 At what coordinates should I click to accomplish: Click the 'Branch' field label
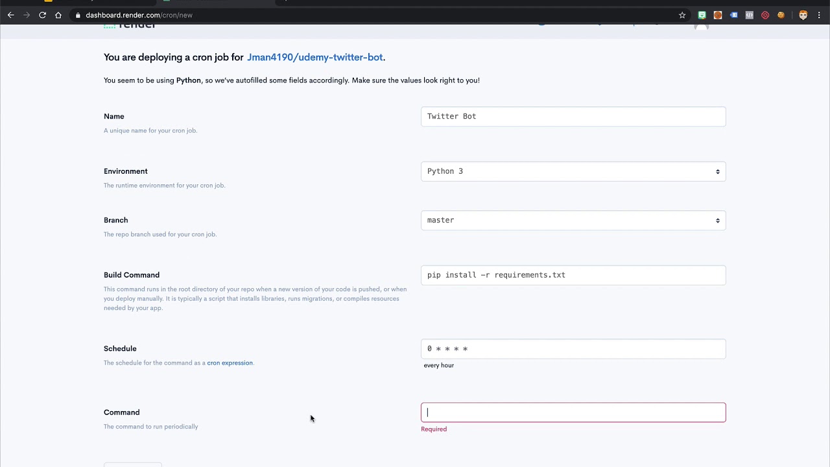pyautogui.click(x=116, y=220)
